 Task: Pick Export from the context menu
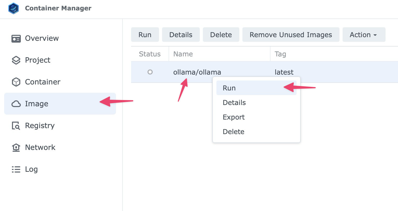point(234,117)
